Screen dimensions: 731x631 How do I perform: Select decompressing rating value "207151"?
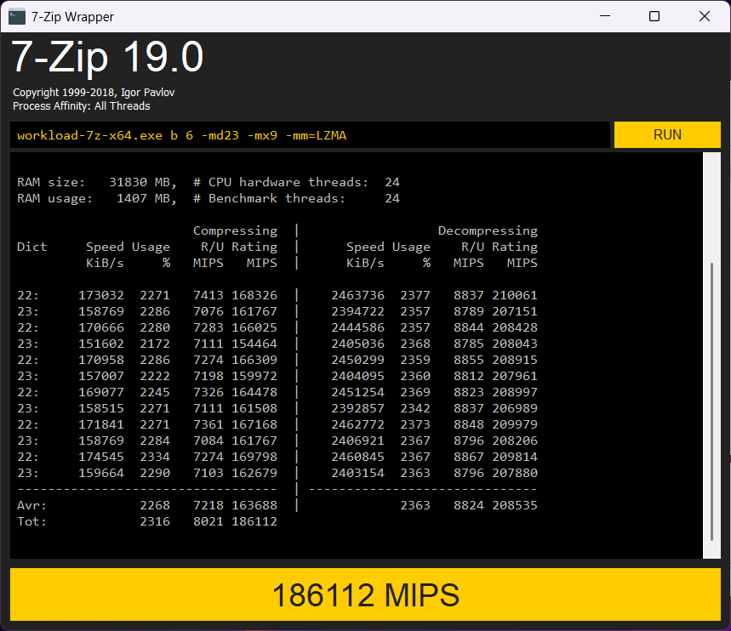[x=515, y=311]
